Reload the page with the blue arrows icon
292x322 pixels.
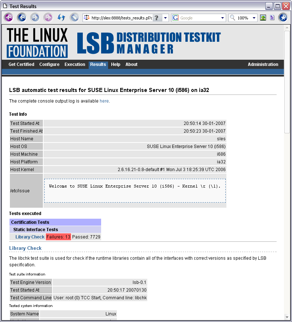(x=61, y=18)
